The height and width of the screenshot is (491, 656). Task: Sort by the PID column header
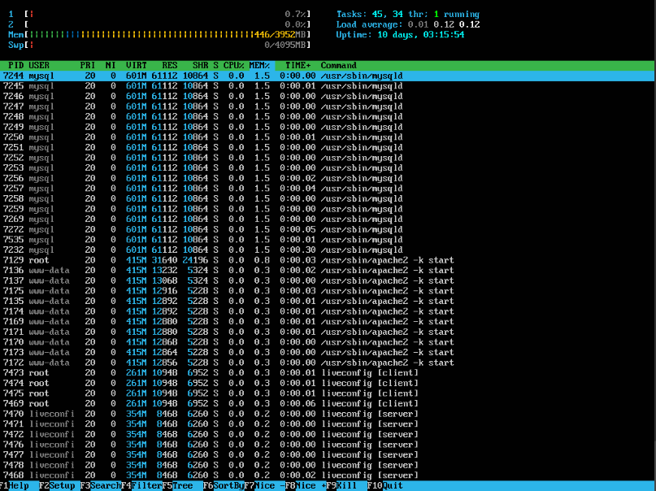(16, 65)
